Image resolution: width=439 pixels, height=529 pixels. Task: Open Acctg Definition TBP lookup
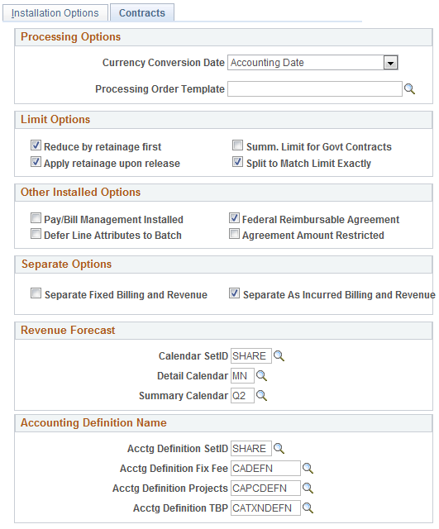click(308, 508)
